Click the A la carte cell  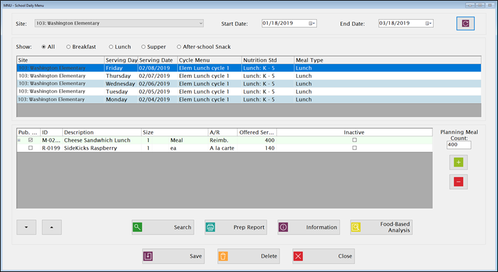222,148
